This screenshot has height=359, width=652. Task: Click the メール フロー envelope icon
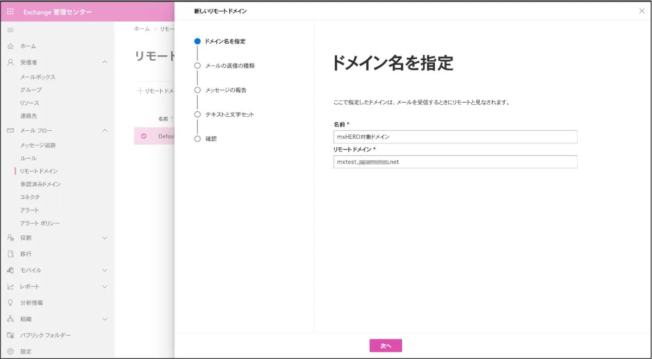[x=10, y=130]
